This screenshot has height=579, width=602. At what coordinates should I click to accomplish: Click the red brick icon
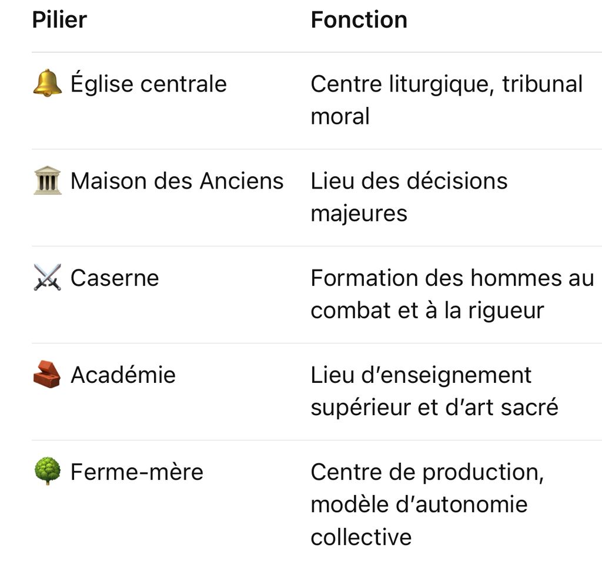tap(47, 374)
